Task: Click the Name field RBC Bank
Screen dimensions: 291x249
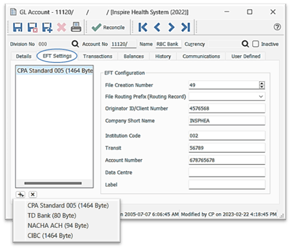Action: 169,44
